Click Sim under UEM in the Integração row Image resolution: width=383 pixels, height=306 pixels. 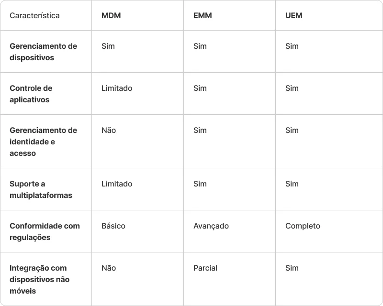pyautogui.click(x=292, y=268)
